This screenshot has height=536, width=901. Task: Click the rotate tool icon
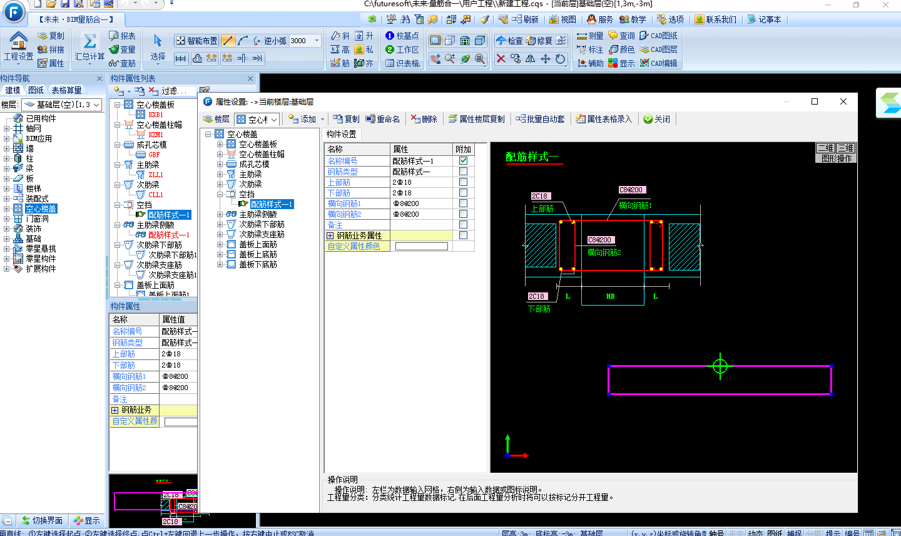561,58
